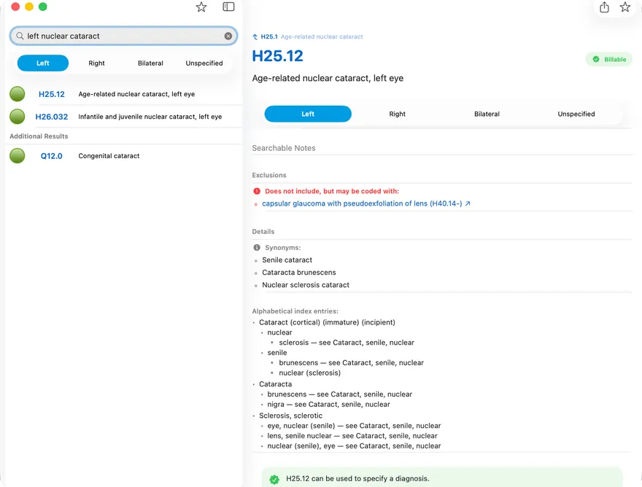
Task: Click the index entry "Cataract (cortical) (immature) (incipient)"
Action: click(327, 322)
